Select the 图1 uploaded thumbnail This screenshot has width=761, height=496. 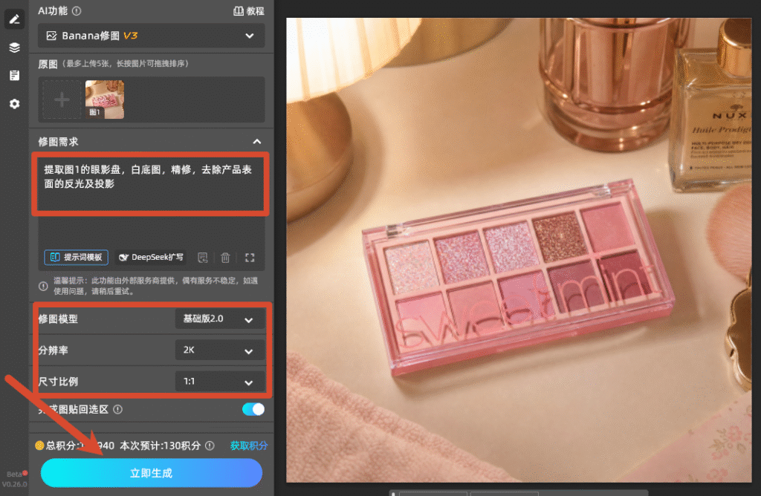105,100
